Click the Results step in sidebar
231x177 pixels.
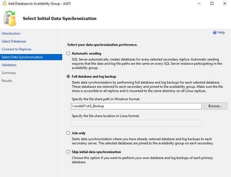7,81
